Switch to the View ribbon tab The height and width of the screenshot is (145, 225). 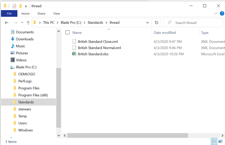[x=57, y=14]
